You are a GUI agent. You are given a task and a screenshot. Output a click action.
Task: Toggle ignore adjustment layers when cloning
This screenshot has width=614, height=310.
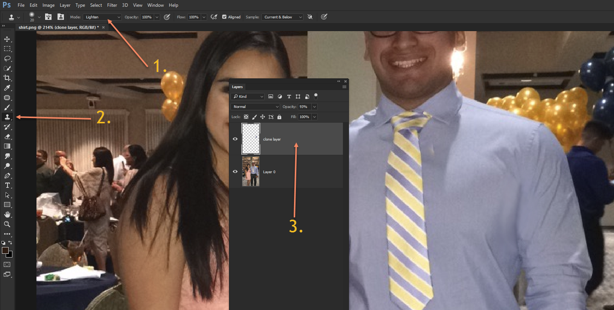(x=310, y=17)
